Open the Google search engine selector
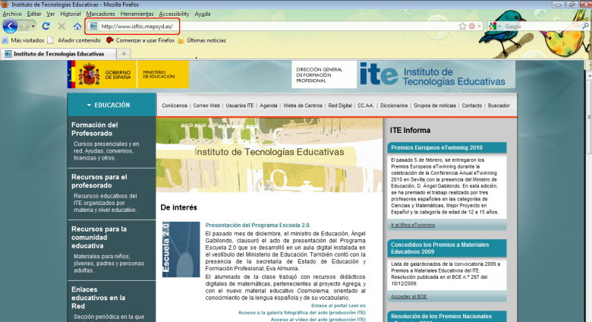592x322 pixels. (494, 26)
